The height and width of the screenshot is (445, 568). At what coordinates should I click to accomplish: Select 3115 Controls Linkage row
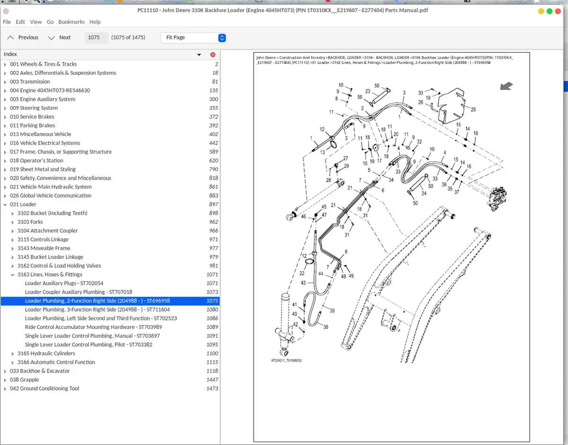tap(110, 239)
